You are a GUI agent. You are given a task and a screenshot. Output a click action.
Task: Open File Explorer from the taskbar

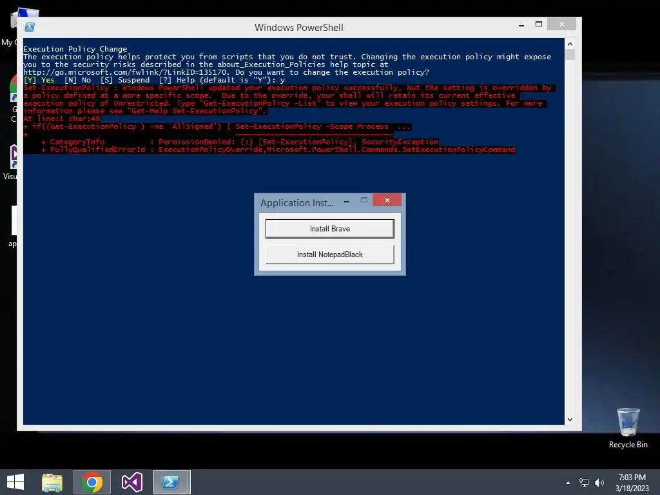pyautogui.click(x=52, y=482)
